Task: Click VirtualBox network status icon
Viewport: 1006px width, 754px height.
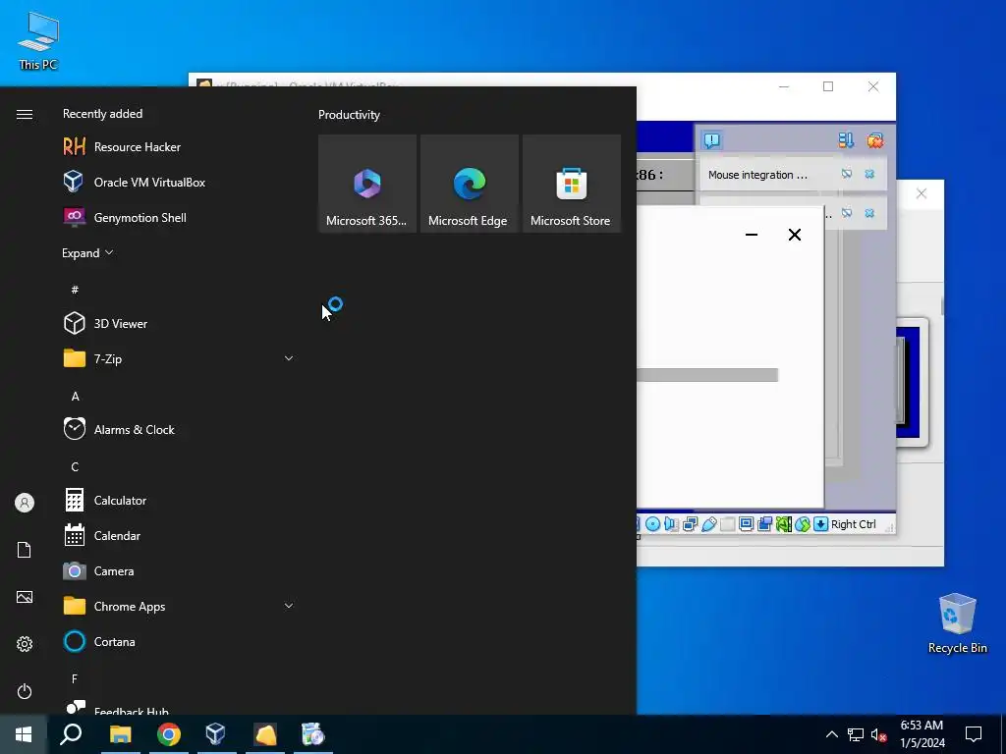Action: tap(691, 524)
